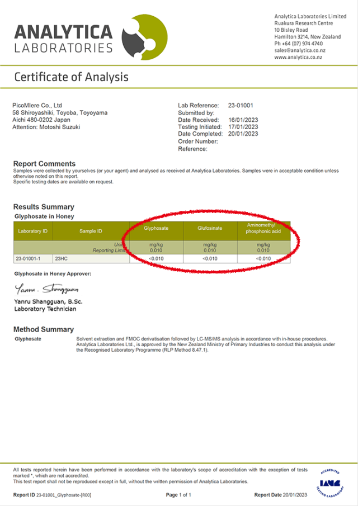Click the handwritten Yanru Shangguan signature
358x506 pixels.
(46, 289)
